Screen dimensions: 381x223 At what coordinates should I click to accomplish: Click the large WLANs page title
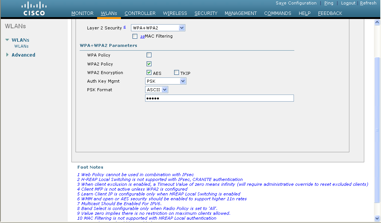click(x=15, y=26)
